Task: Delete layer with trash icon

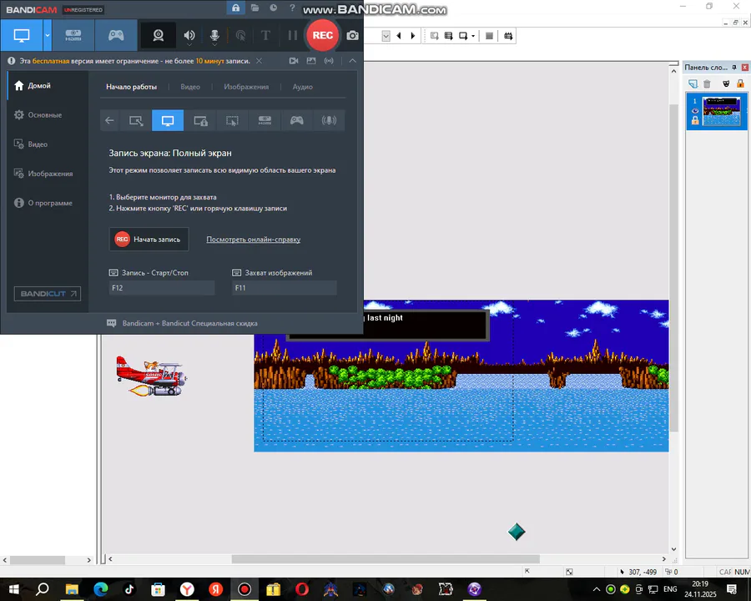Action: pos(707,83)
